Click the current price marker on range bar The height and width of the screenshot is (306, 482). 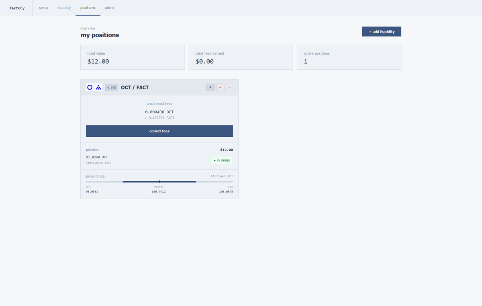click(160, 182)
